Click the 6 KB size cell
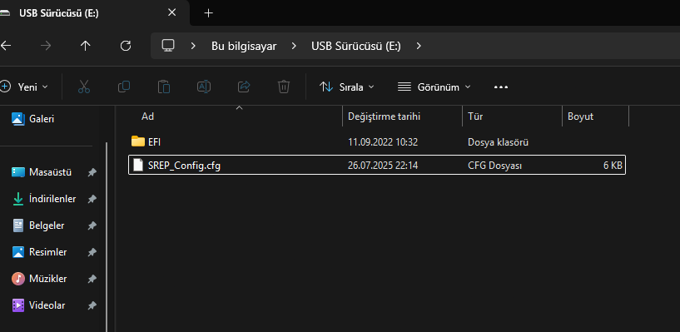Screen dimensions: 680x332 [613, 165]
